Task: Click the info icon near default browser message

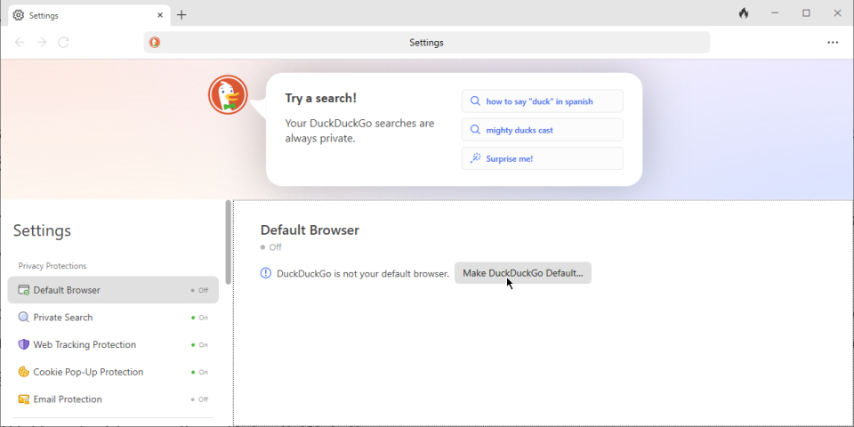Action: [x=266, y=273]
